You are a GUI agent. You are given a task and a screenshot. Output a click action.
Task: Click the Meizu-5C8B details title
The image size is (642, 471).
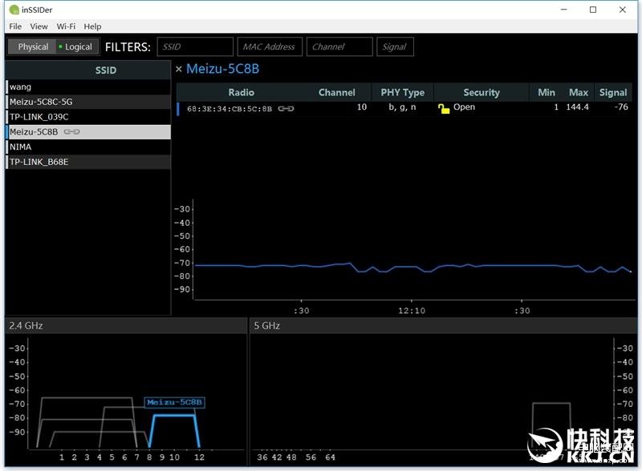click(223, 69)
